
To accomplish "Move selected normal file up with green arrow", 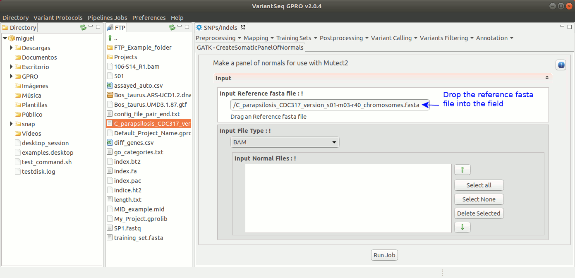I will 462,170.
